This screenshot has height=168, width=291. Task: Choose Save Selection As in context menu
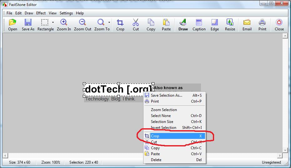point(166,95)
